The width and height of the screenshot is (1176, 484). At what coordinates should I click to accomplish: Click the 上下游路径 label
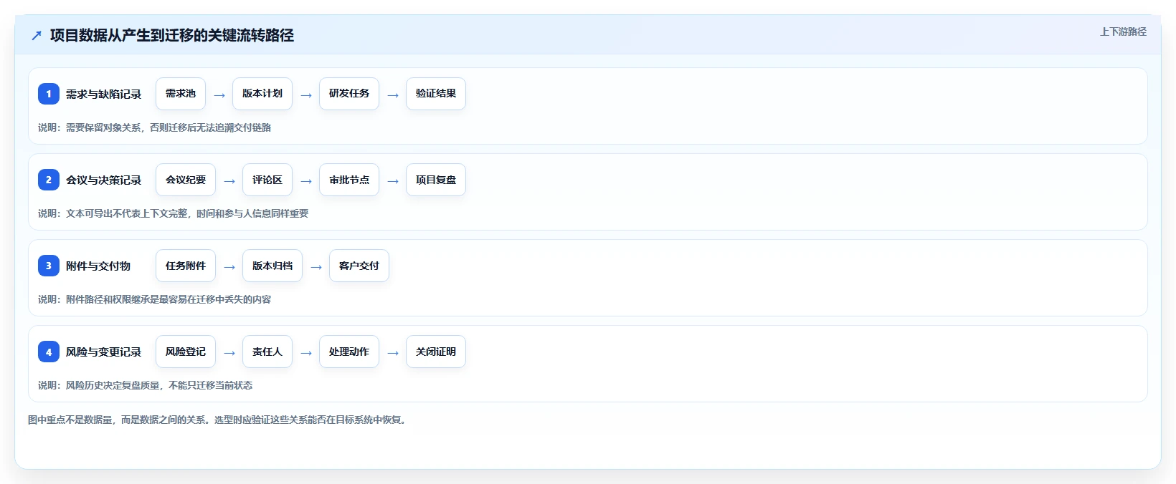(x=1123, y=32)
